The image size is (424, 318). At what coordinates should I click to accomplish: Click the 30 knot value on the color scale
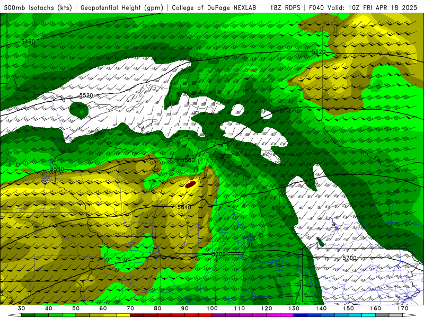click(x=21, y=308)
